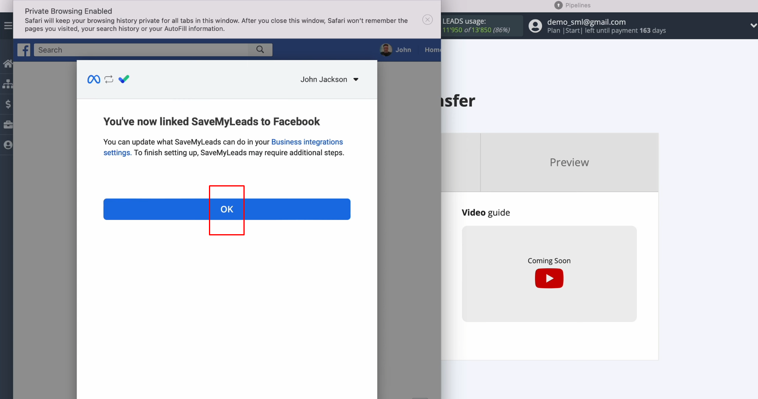This screenshot has width=758, height=399.
Task: Click the Video guide heading
Action: (x=486, y=213)
